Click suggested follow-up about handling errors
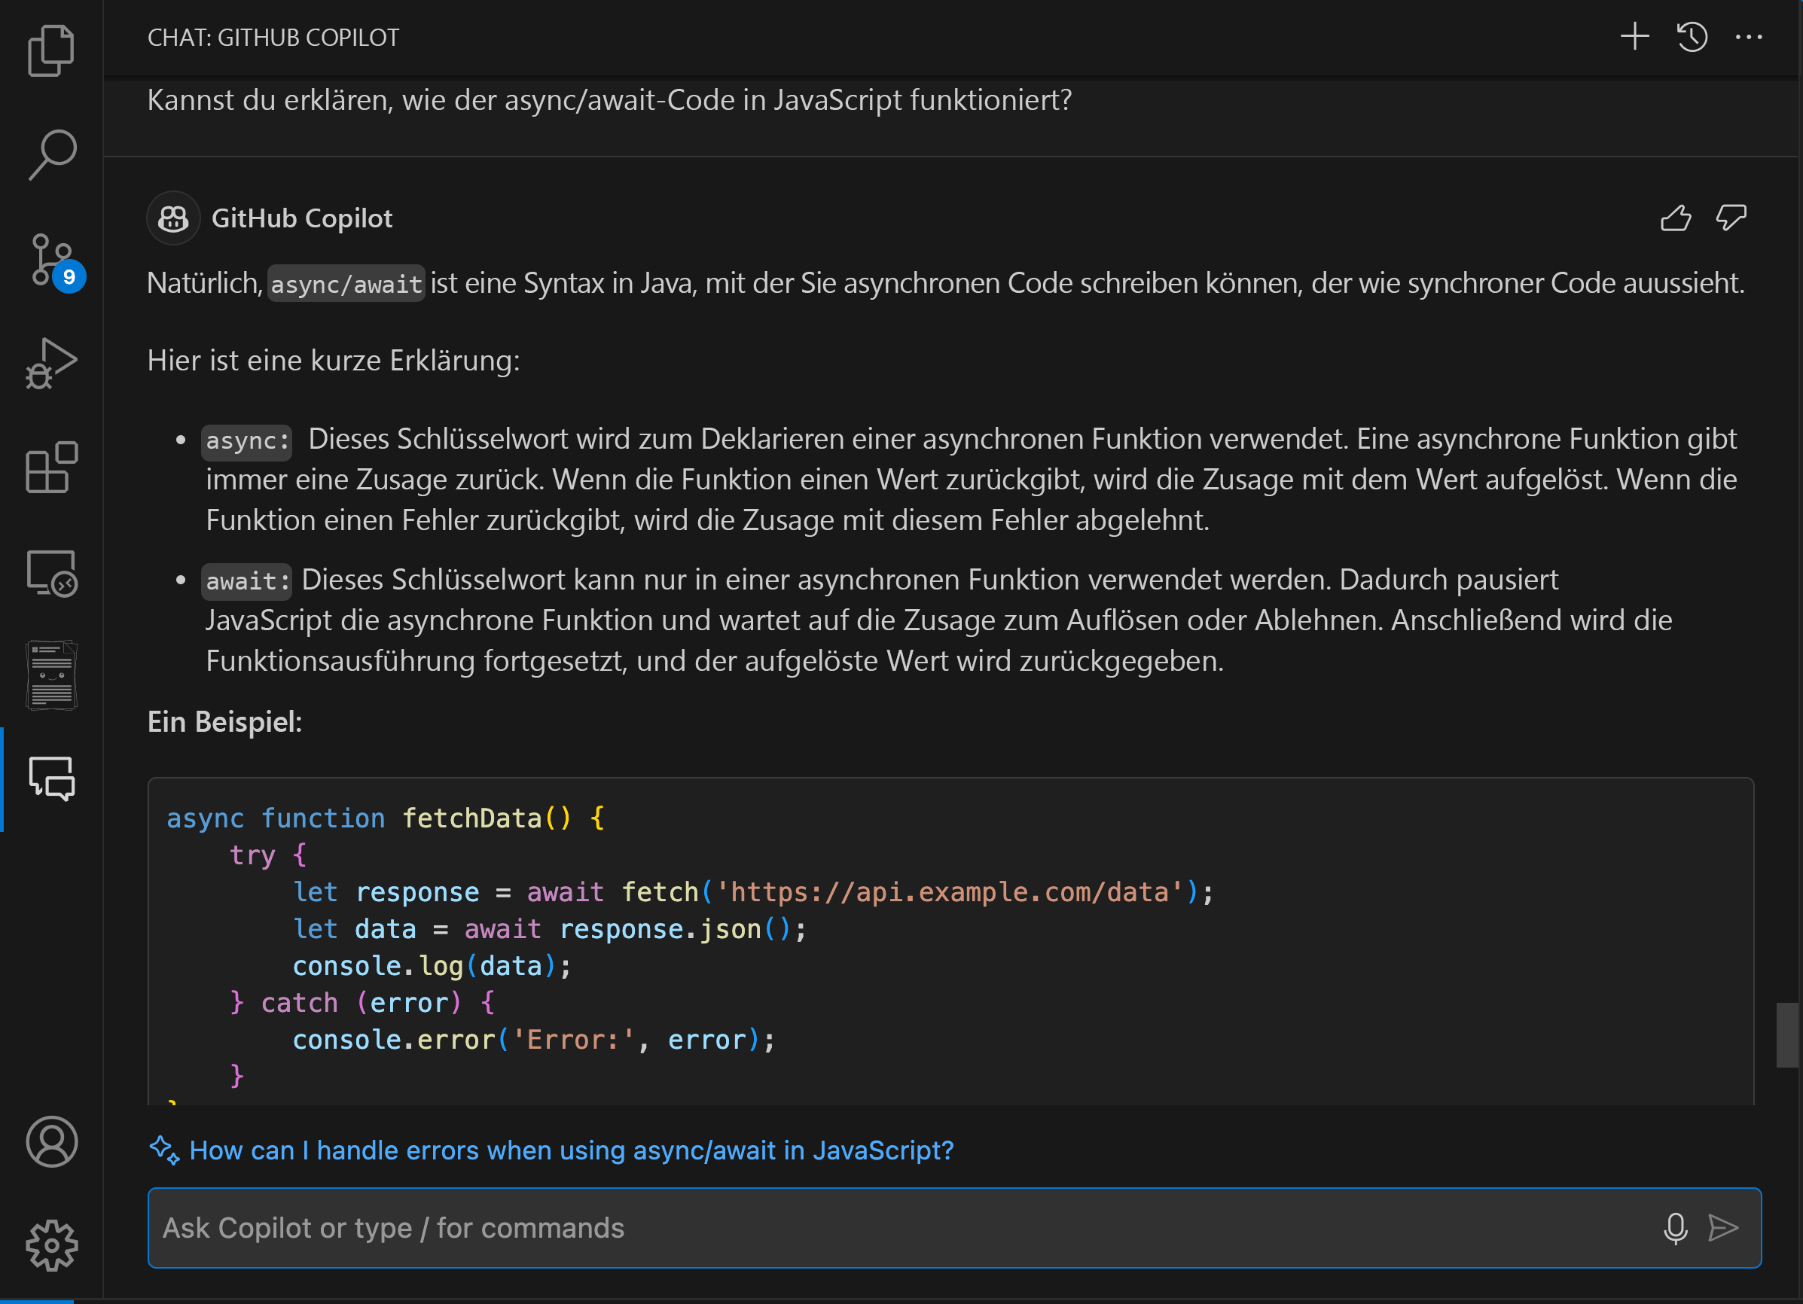 point(571,1150)
